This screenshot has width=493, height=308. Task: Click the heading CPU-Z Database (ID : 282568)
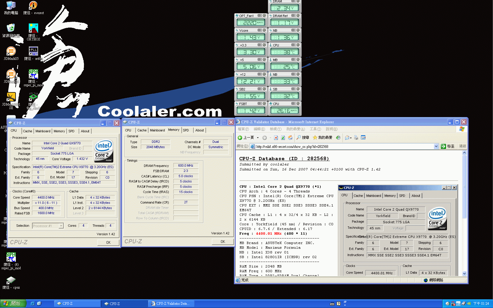[284, 159]
